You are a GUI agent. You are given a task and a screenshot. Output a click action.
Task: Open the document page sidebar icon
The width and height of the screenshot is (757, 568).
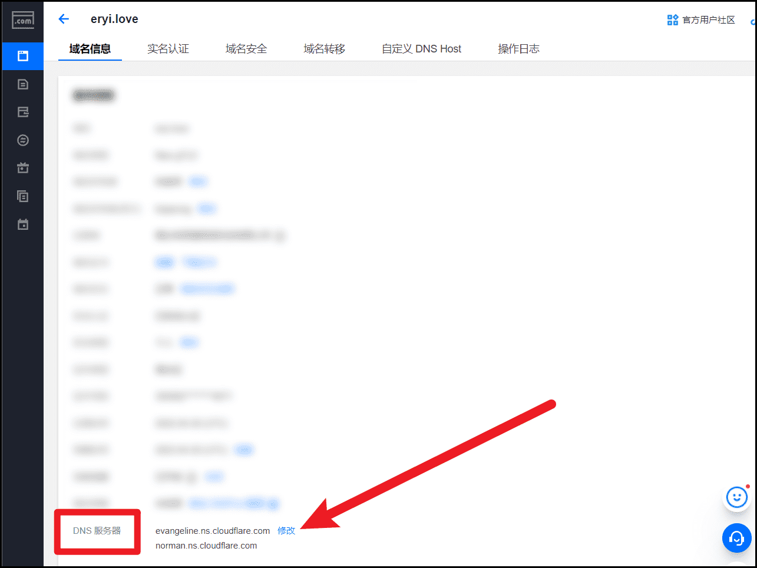[23, 84]
